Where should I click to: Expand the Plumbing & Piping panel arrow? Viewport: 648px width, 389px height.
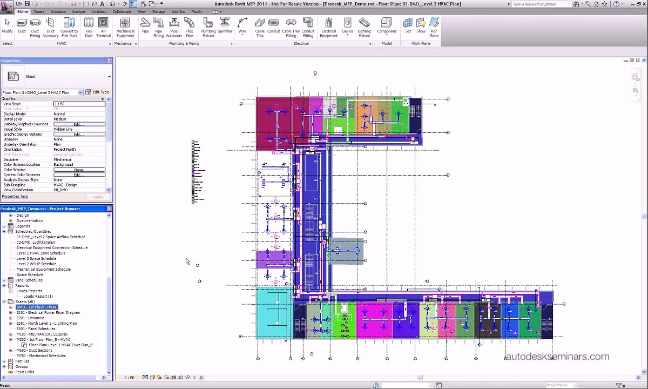[x=232, y=43]
